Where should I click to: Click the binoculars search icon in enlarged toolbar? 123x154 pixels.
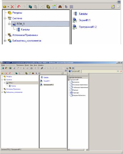(x=60, y=7)
